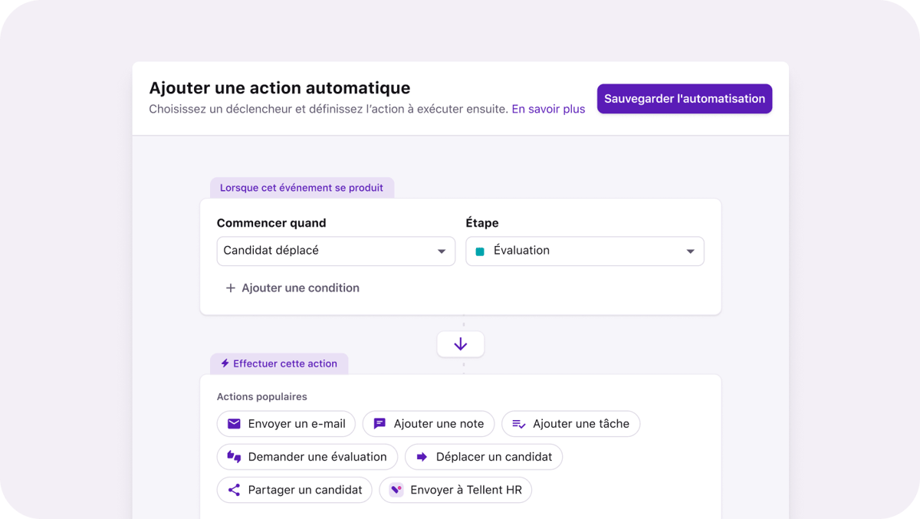Open the En savoir plus link
Viewport: 920px width, 519px height.
pos(548,109)
